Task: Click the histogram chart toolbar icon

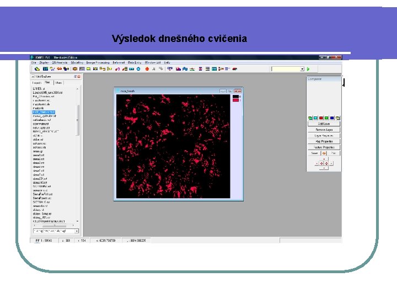Action: [178, 69]
